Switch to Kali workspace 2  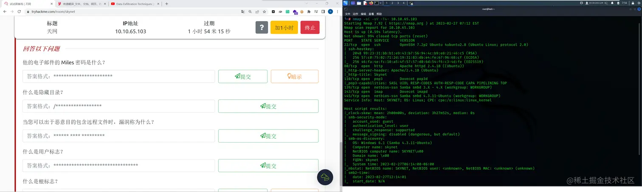pos(392,3)
